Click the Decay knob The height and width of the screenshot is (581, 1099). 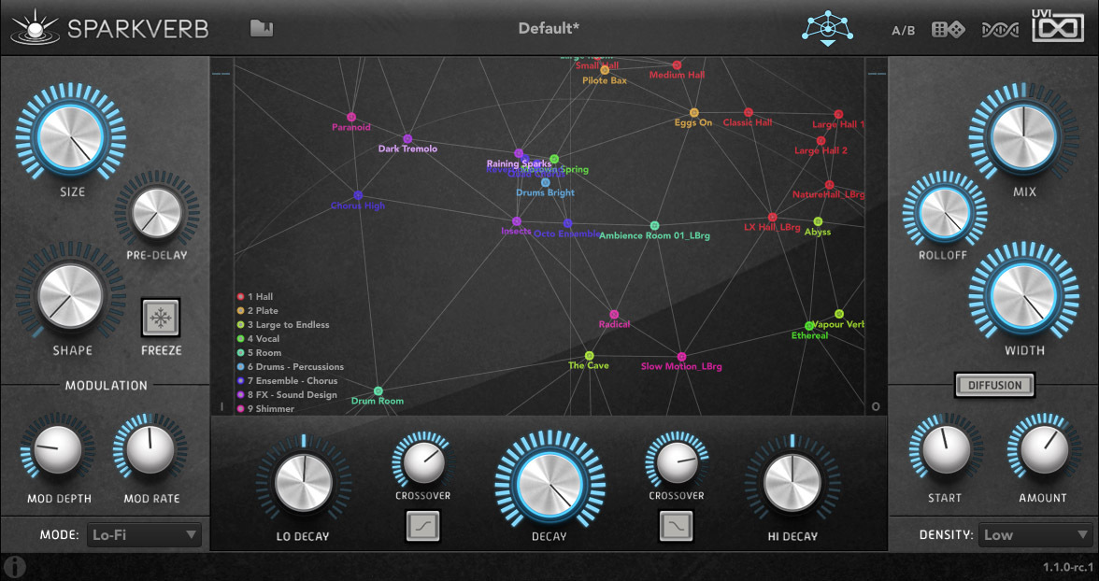(549, 483)
